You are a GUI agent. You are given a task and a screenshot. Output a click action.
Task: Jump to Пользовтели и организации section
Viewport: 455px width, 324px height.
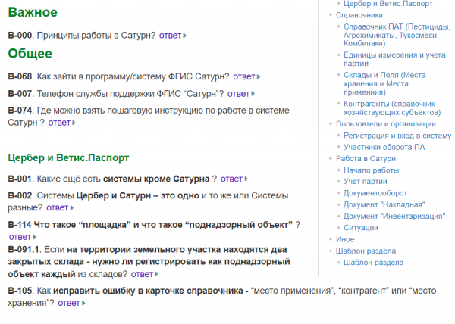pos(386,124)
